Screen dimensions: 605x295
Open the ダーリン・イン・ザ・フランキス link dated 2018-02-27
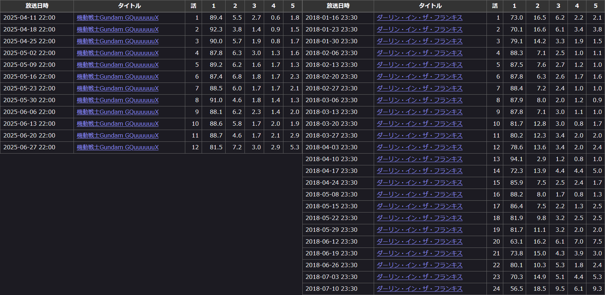pos(419,88)
